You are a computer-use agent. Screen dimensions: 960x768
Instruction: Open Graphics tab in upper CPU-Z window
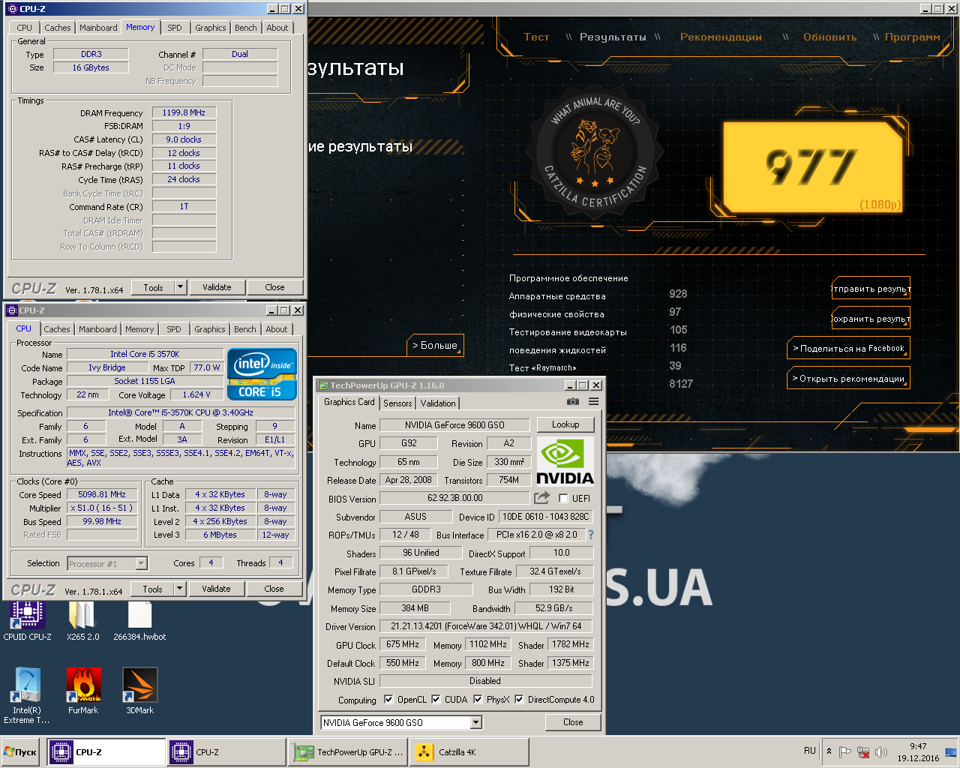[211, 28]
